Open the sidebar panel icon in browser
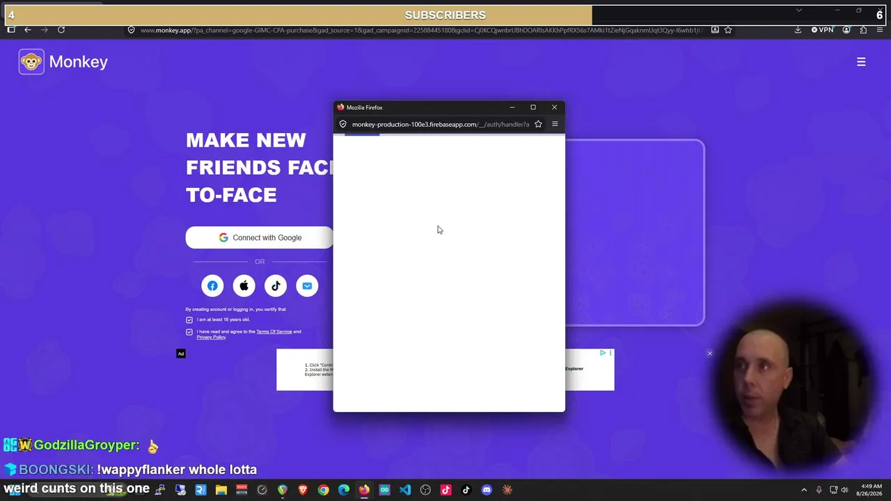This screenshot has height=501, width=891. (x=11, y=30)
